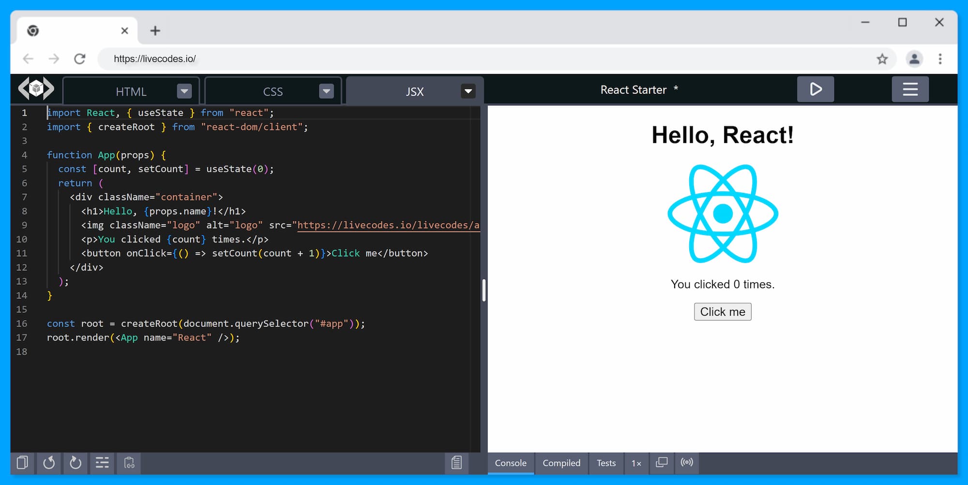Change the 1× result zoom level
Screen dimensions: 968x485
pyautogui.click(x=636, y=463)
